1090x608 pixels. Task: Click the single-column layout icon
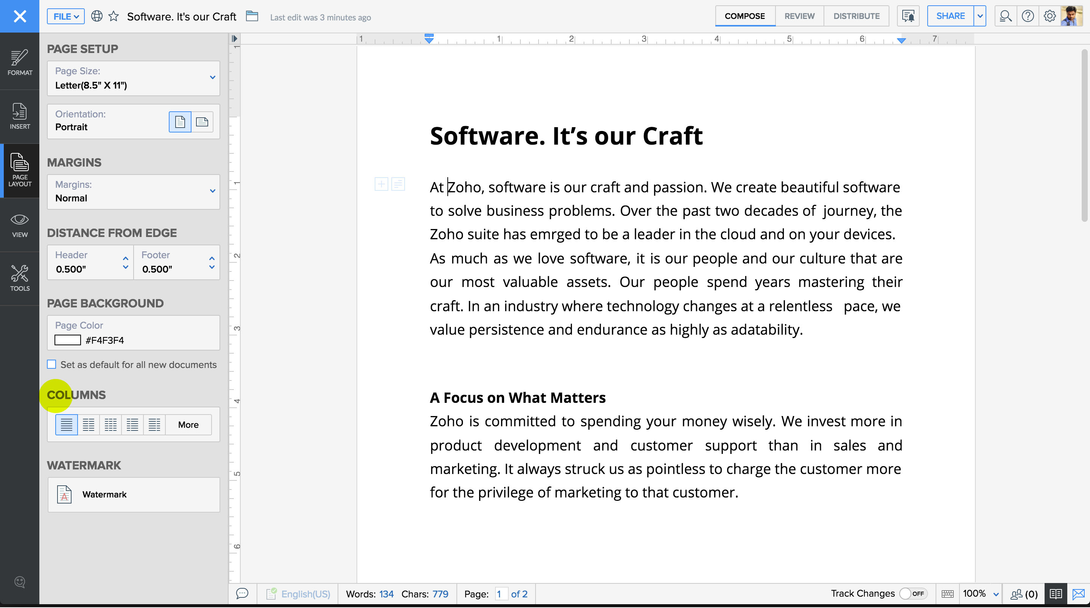tap(67, 424)
